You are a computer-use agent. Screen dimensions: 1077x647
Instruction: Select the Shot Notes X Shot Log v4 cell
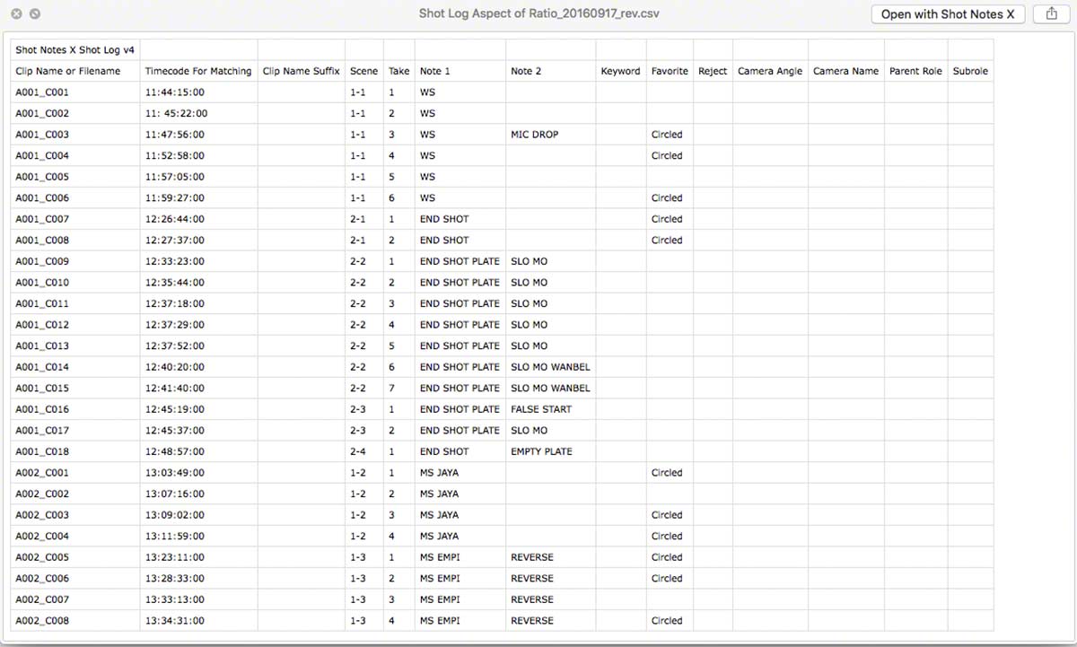(x=75, y=50)
